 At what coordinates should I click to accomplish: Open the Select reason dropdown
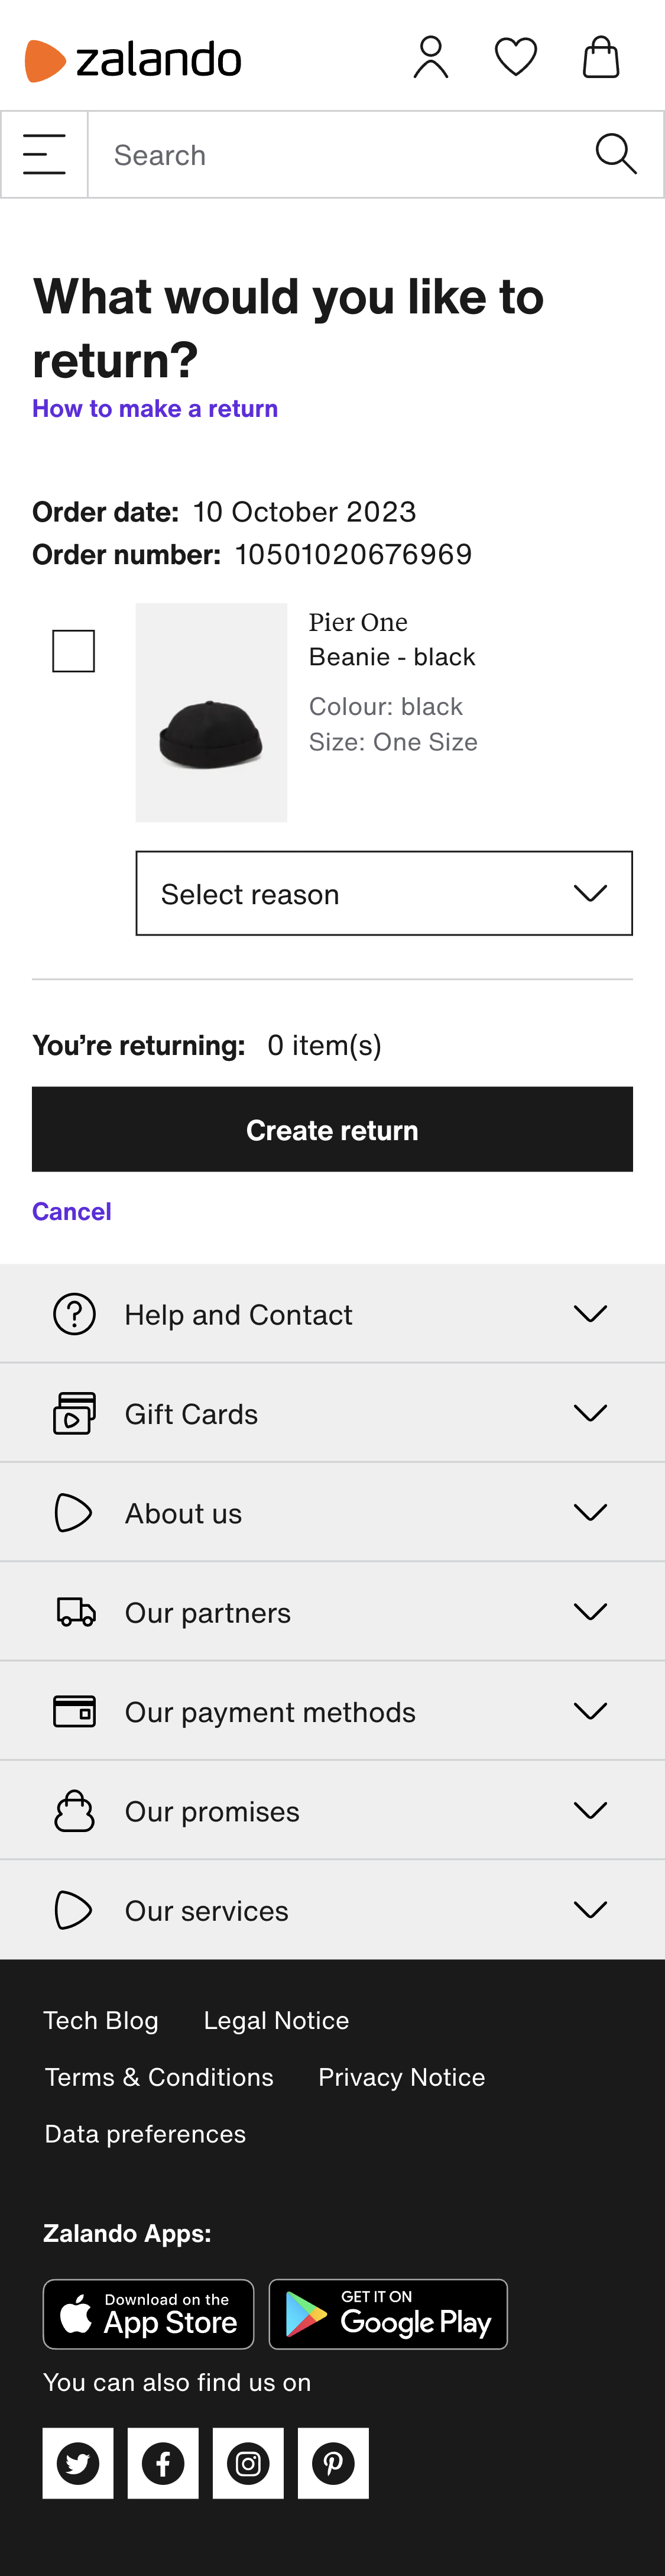click(384, 892)
